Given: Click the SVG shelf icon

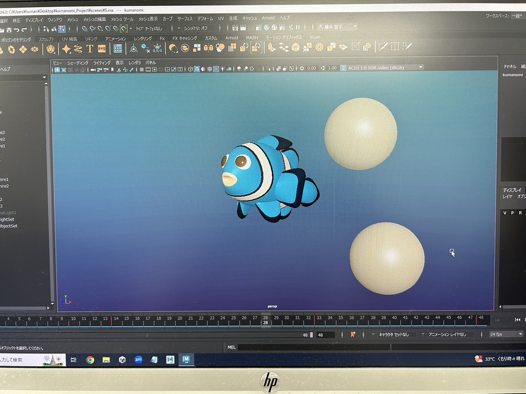Looking at the screenshot, I should click(x=102, y=49).
